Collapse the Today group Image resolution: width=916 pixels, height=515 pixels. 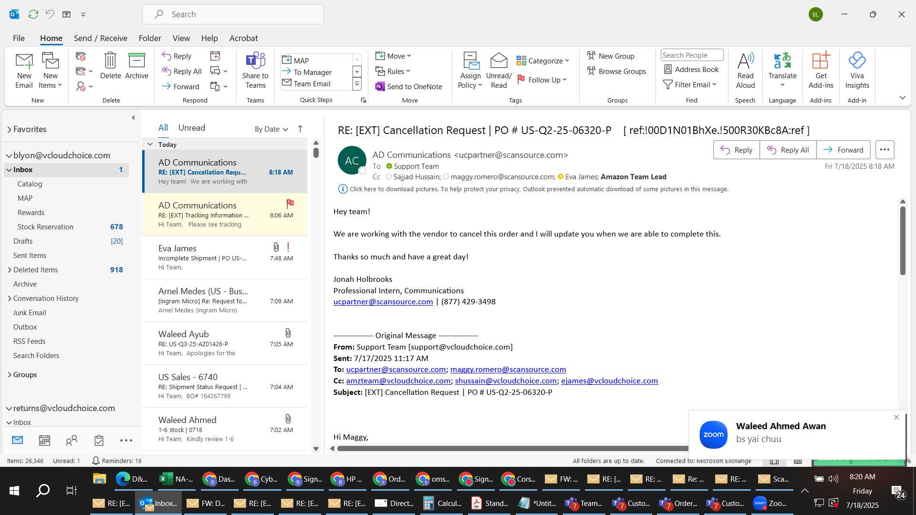tap(150, 144)
